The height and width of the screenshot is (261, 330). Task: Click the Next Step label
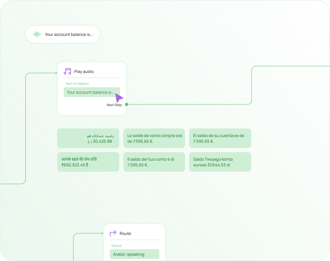point(114,105)
